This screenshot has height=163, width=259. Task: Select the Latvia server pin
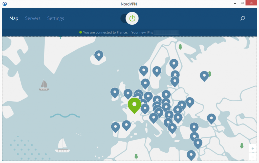[175, 82]
